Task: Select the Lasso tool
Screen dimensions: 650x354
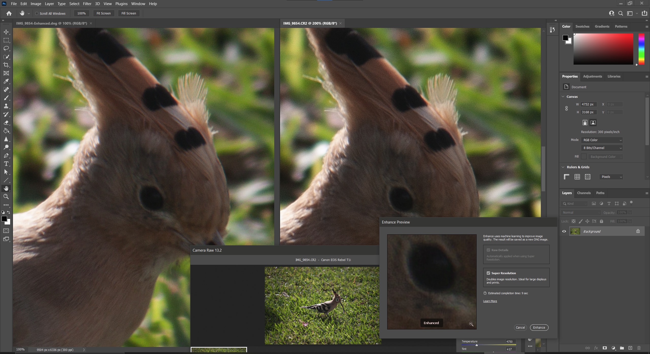Action: (6, 48)
